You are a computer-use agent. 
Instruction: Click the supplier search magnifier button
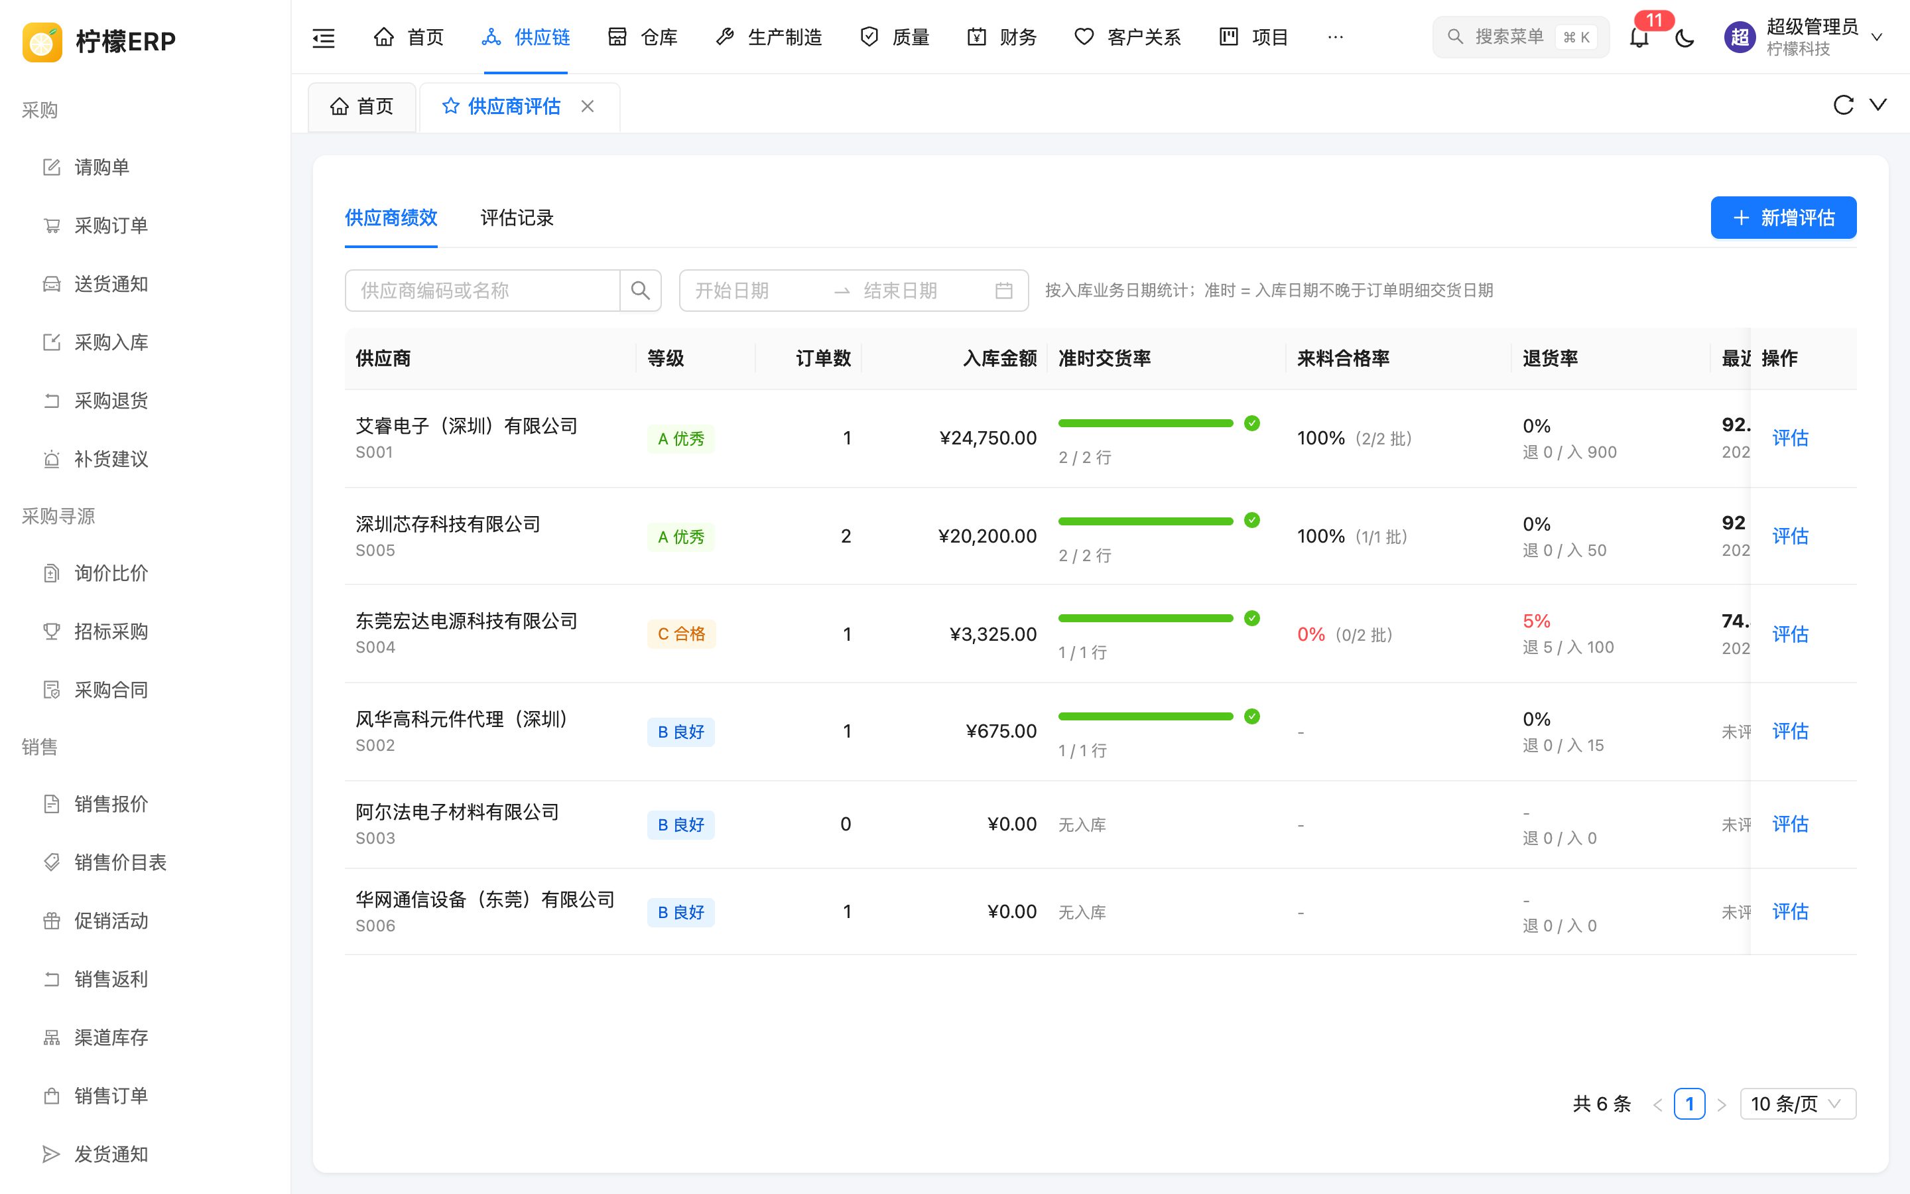click(x=640, y=291)
